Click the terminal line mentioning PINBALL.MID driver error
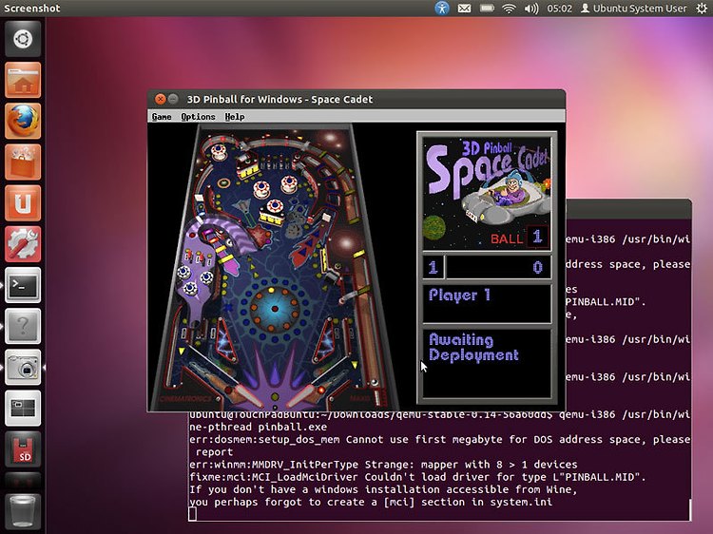Screen dimensions: 713x534 pyautogui.click(x=417, y=477)
